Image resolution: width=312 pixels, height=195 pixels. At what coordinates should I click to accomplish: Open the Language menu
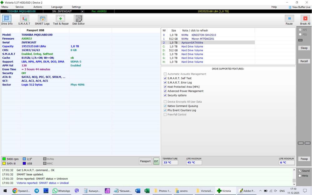pyautogui.click(x=57, y=7)
